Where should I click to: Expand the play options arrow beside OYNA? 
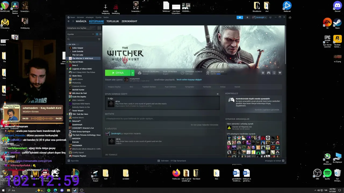[x=132, y=73]
